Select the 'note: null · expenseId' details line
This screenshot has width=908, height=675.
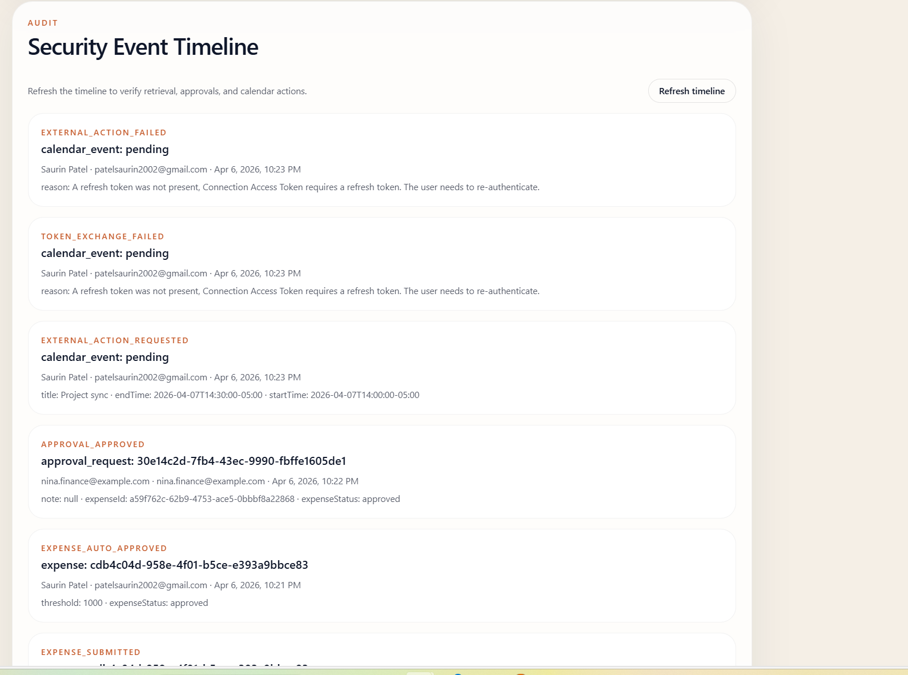[x=220, y=499]
